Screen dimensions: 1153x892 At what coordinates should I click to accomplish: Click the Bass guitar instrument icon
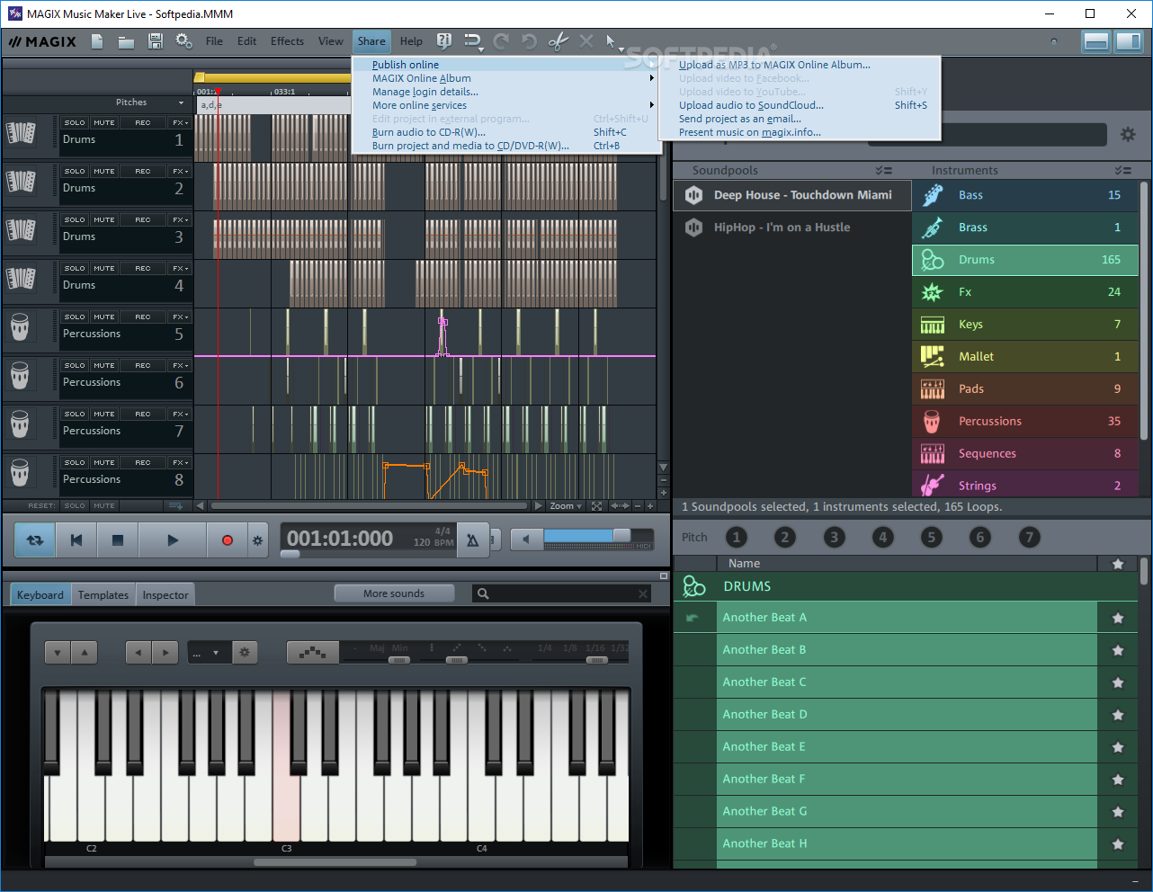coord(933,195)
